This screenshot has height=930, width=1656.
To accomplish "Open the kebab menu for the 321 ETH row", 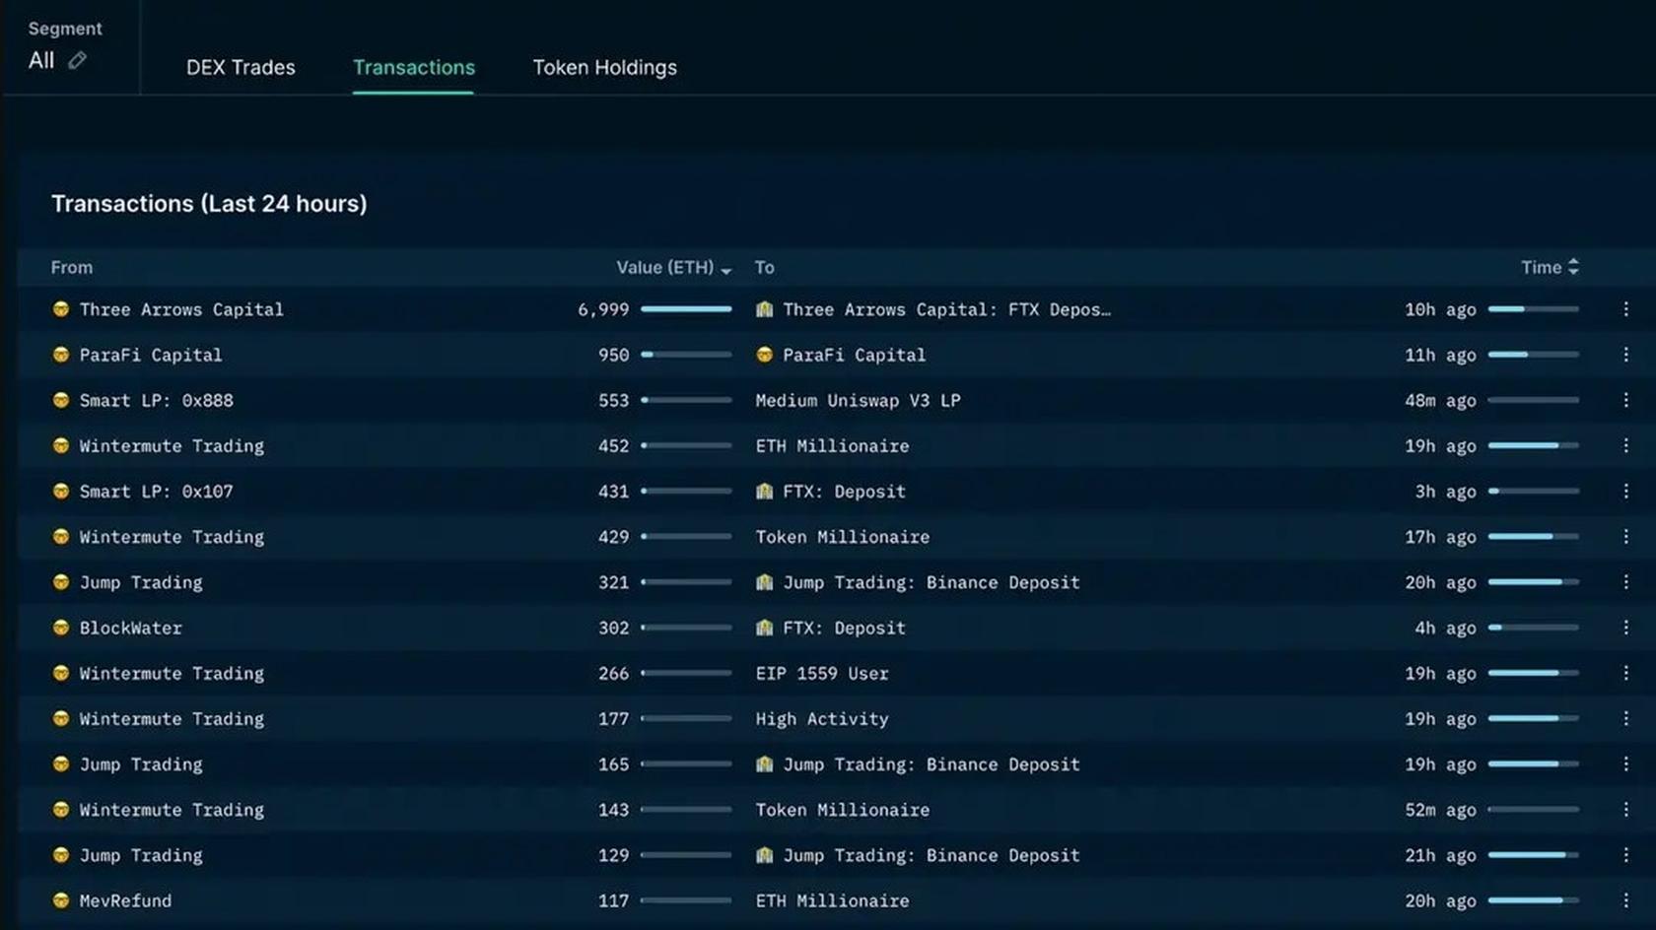I will click(1625, 582).
